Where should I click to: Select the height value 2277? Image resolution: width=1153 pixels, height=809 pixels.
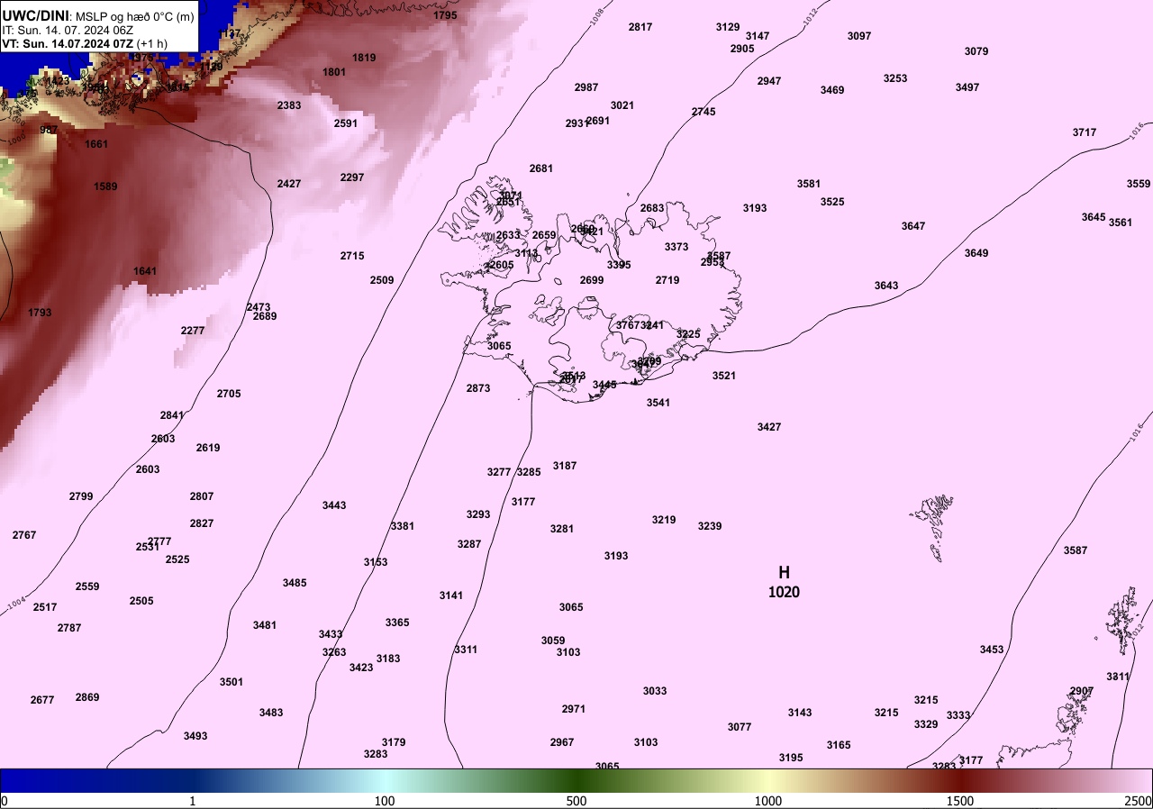193,331
